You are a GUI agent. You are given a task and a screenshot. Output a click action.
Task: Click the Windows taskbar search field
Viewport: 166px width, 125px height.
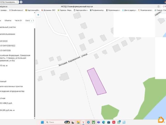(54, 122)
